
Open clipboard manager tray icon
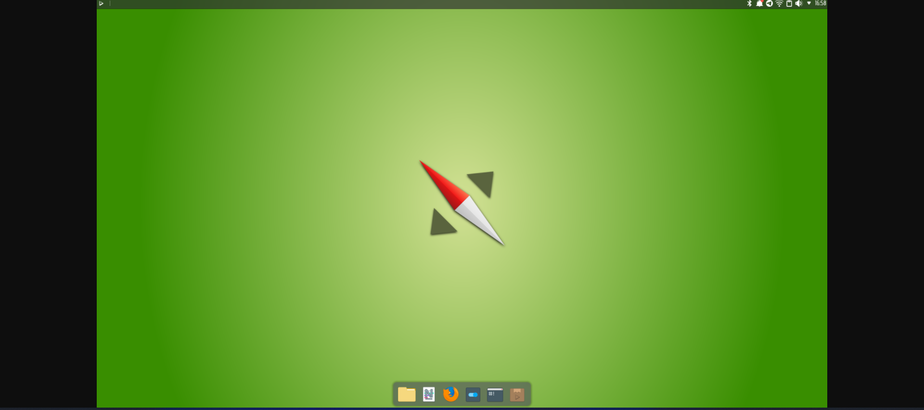pos(789,3)
